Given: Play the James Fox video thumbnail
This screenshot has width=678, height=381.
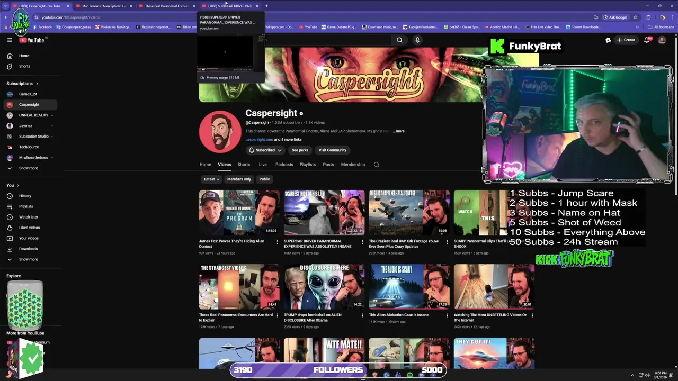Looking at the screenshot, I should 239,213.
